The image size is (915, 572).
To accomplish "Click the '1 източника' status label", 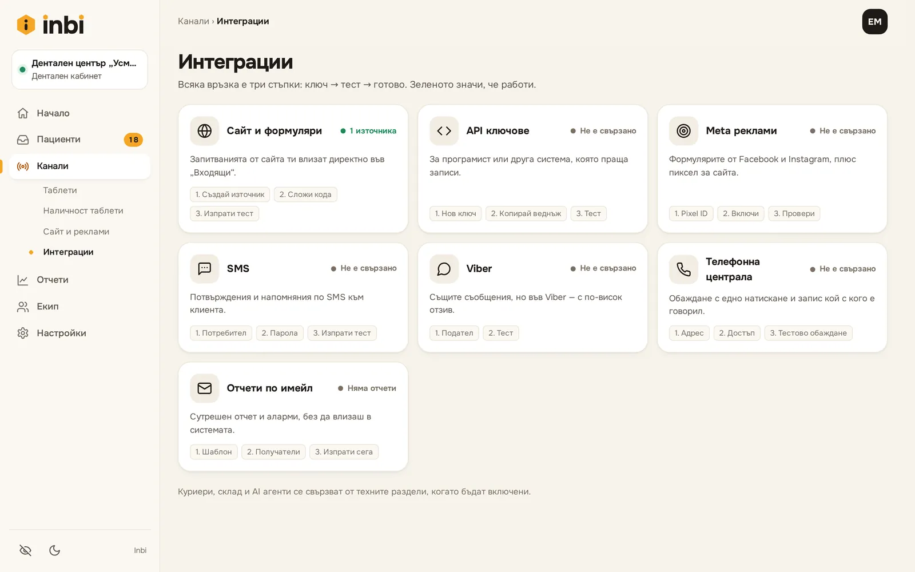I will click(x=368, y=131).
